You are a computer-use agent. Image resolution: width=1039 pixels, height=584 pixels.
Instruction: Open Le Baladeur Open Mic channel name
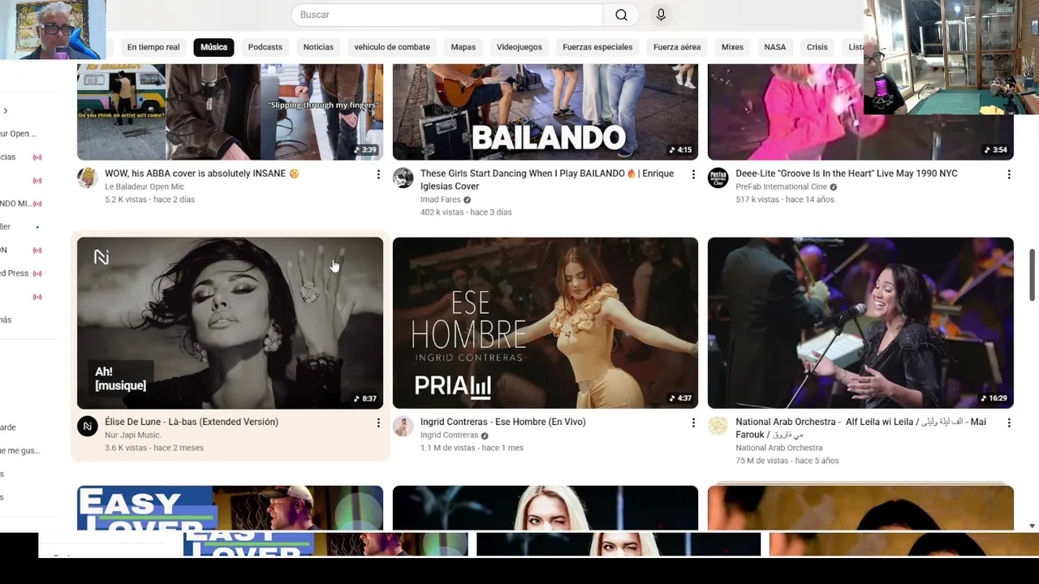tap(144, 187)
